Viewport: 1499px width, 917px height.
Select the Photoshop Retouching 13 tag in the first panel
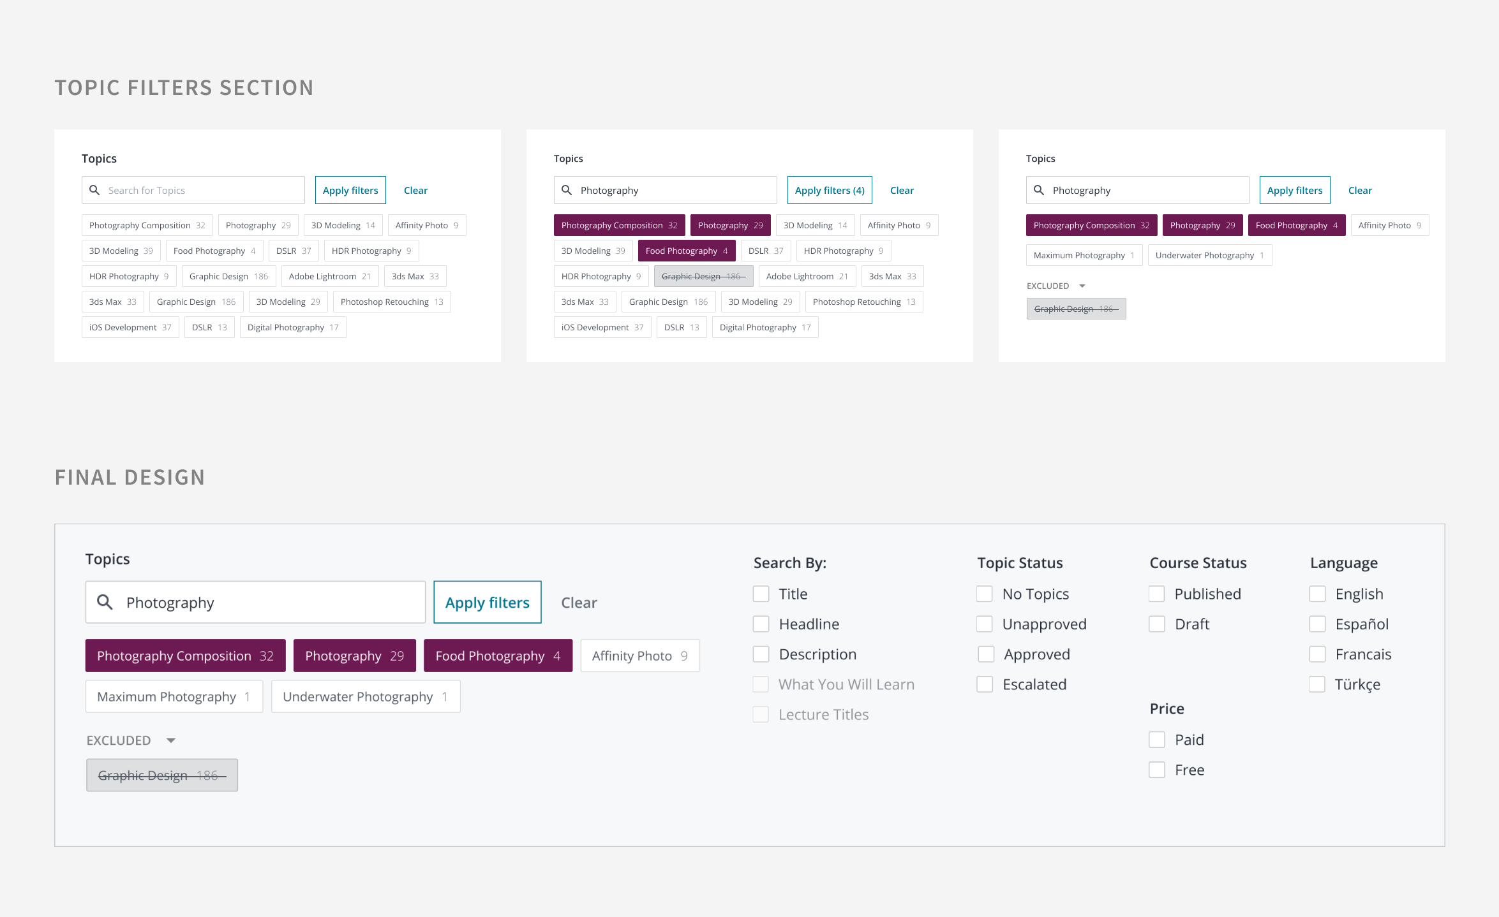392,302
